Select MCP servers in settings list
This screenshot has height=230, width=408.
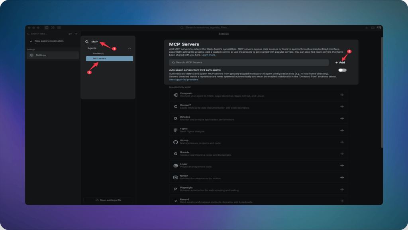110,58
